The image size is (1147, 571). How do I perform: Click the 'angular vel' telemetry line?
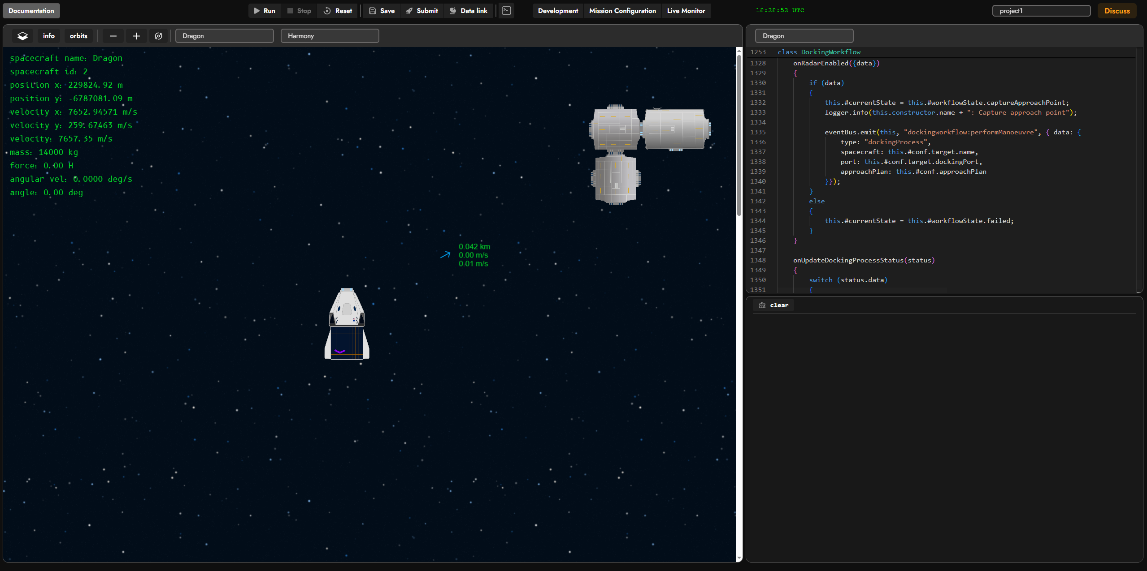click(x=71, y=179)
